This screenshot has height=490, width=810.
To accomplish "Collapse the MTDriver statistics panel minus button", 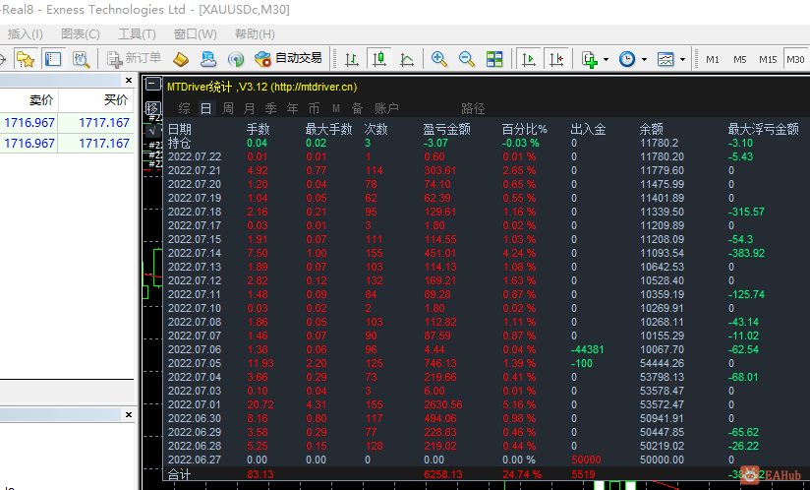I will tap(152, 84).
